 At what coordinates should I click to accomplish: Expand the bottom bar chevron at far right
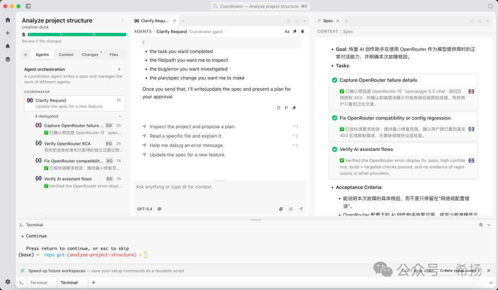pos(491,282)
